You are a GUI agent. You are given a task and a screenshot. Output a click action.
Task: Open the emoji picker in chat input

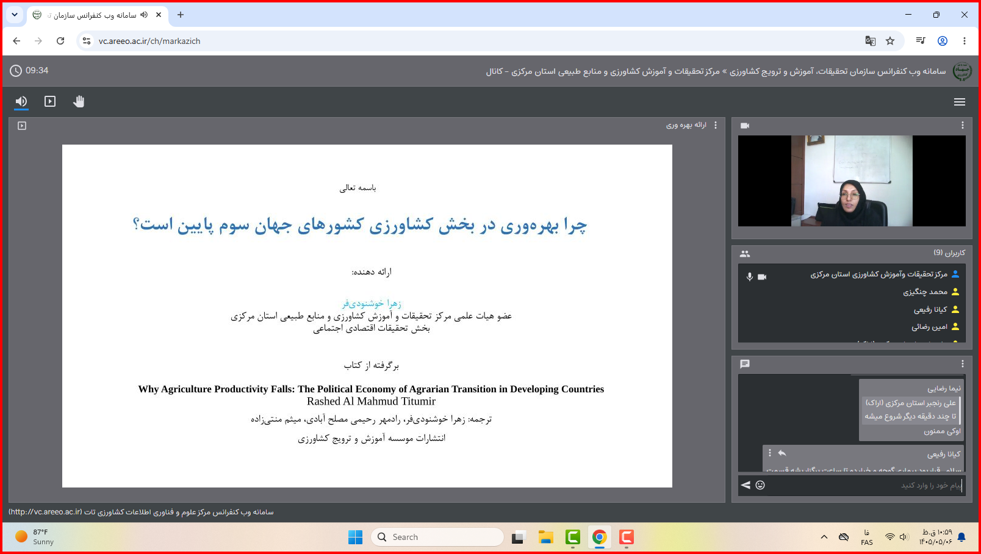[760, 485]
